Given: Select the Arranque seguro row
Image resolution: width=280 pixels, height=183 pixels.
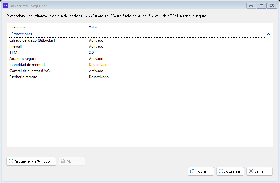Looking at the screenshot, I should 137,59.
